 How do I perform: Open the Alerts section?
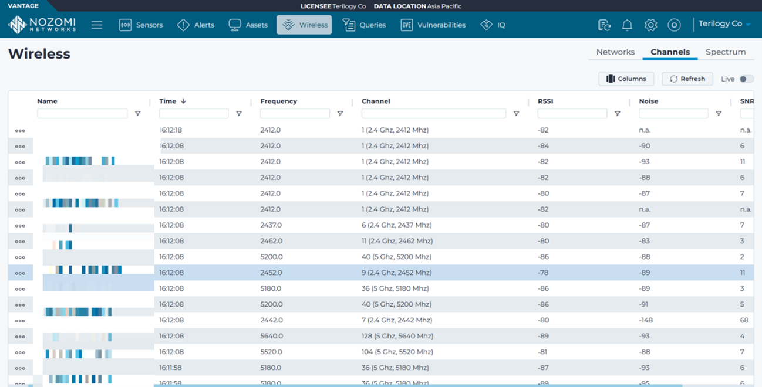196,25
